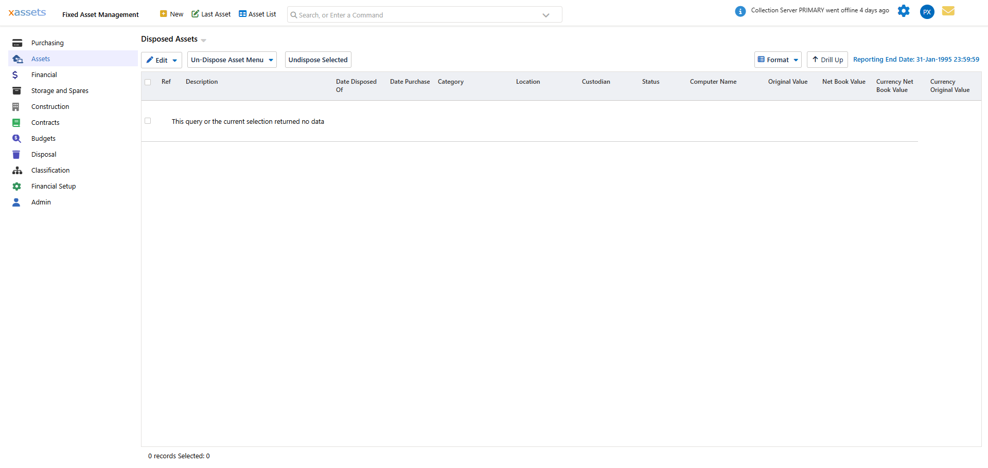Click the Undispose Selected button
This screenshot has width=988, height=468.
click(317, 60)
